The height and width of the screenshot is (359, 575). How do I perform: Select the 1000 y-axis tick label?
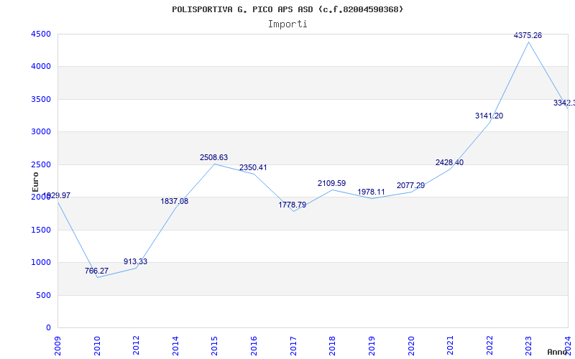[41, 263]
